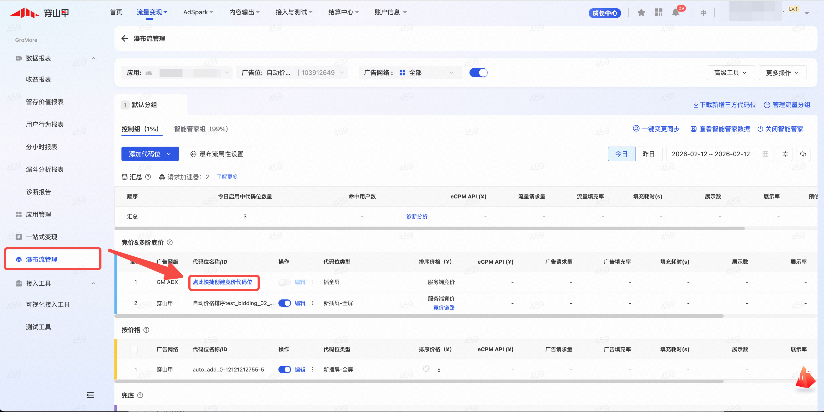Click the favorites star icon in header

pyautogui.click(x=641, y=13)
